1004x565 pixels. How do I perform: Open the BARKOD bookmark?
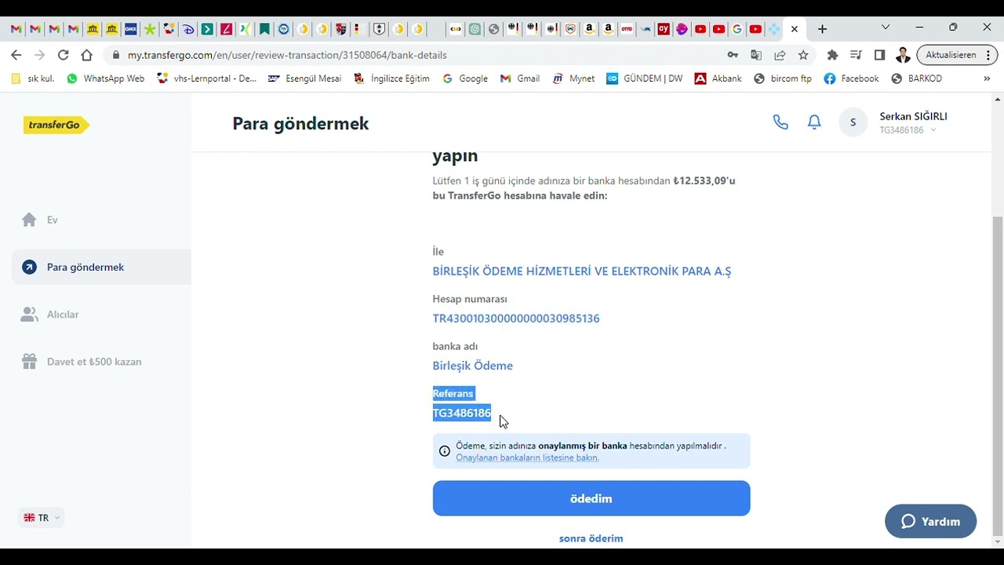click(917, 78)
